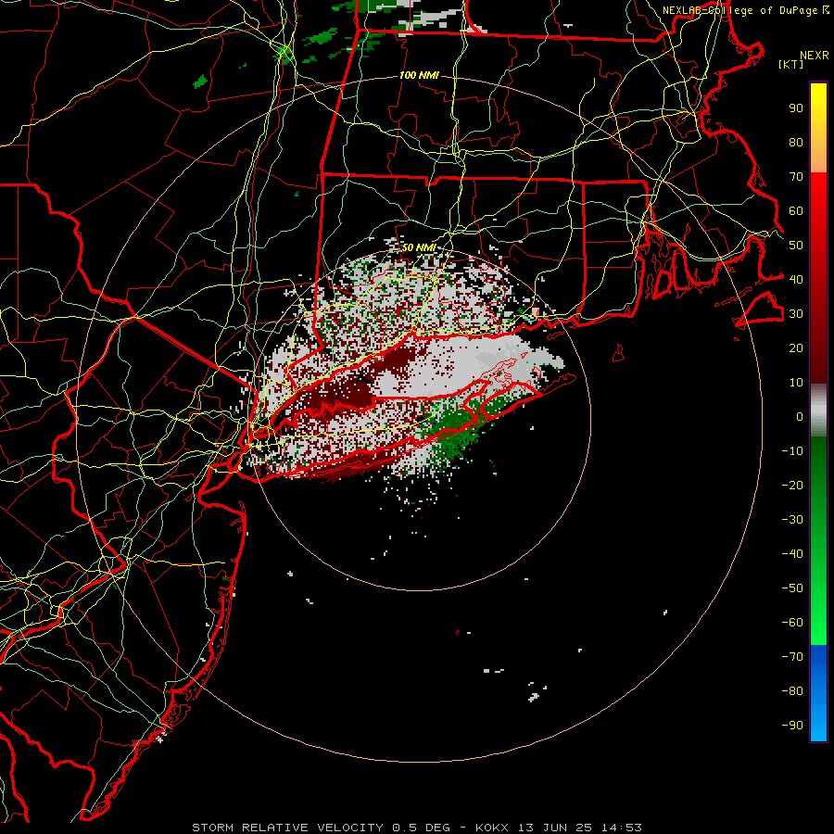Select the blue segment of velocity color bar
Image resolution: width=834 pixels, height=834 pixels.
point(818,693)
